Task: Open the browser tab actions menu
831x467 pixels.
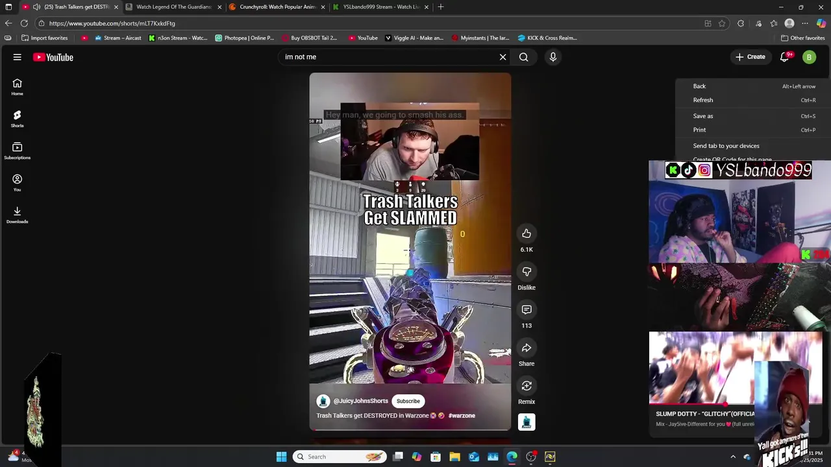Action: point(8,7)
